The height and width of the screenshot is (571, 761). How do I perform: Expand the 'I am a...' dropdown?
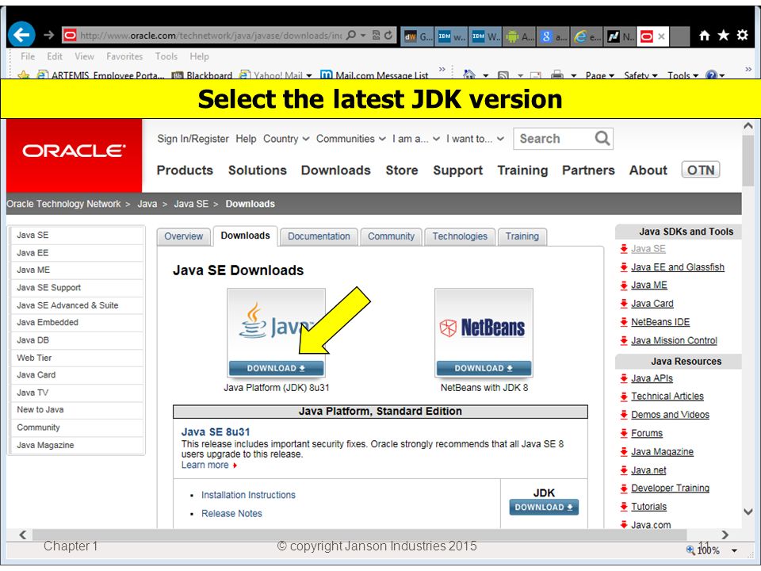tap(416, 139)
